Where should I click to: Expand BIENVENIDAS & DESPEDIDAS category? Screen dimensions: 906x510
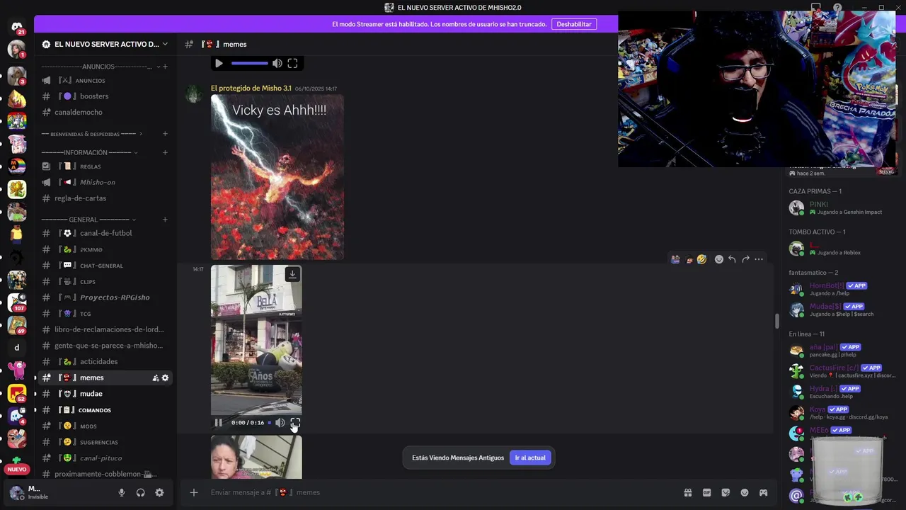point(91,134)
